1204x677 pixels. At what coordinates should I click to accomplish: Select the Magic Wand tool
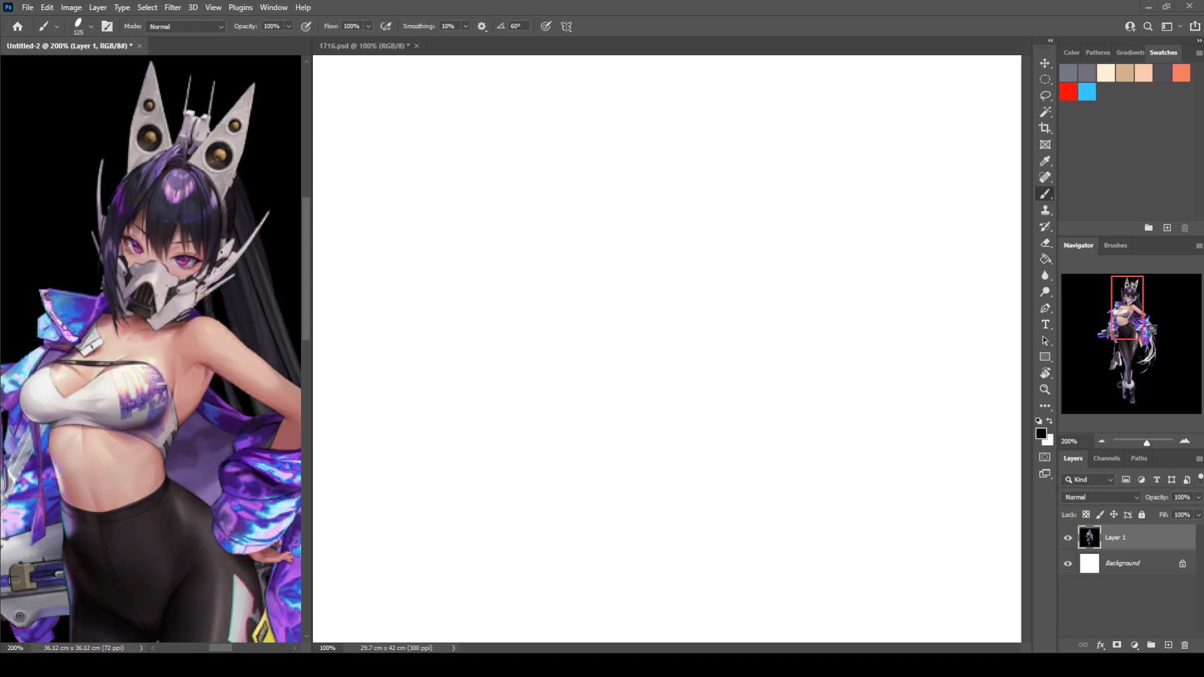coord(1045,112)
